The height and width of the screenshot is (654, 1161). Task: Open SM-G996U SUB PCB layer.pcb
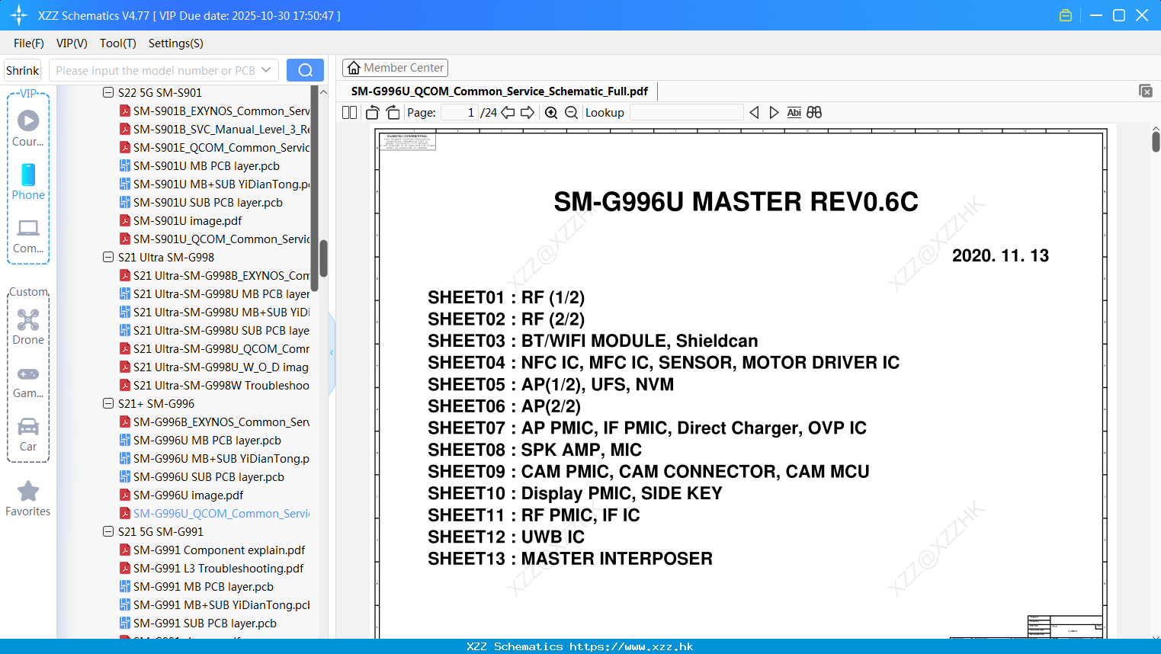click(x=202, y=476)
